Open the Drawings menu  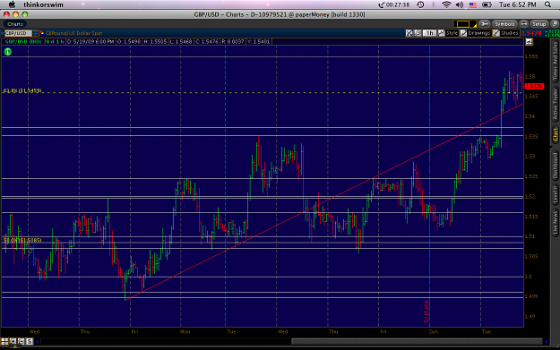(476, 33)
